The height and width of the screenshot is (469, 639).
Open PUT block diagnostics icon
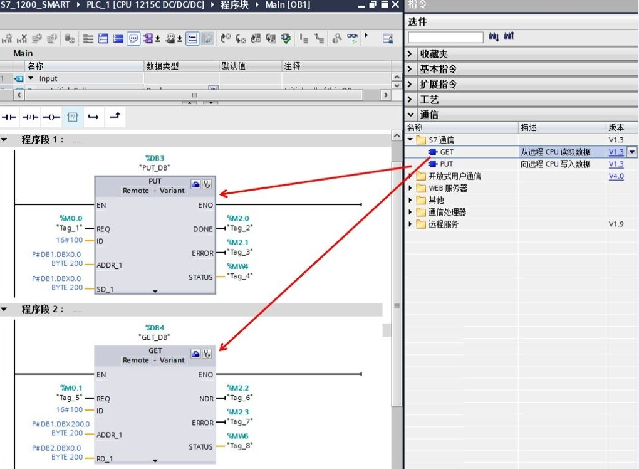point(207,184)
